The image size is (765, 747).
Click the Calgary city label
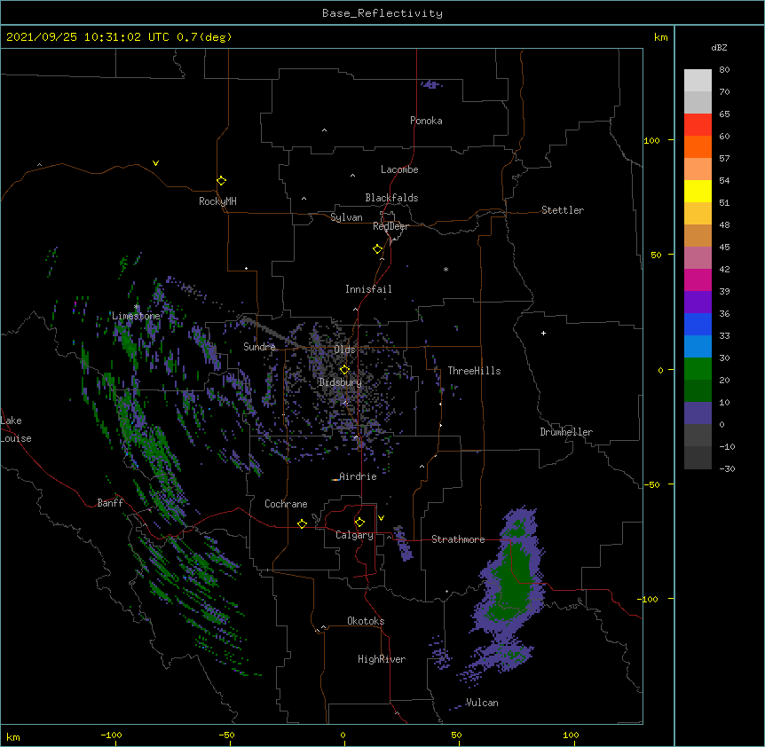pyautogui.click(x=354, y=535)
